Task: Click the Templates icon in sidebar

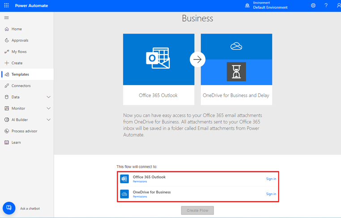Action: pos(7,74)
